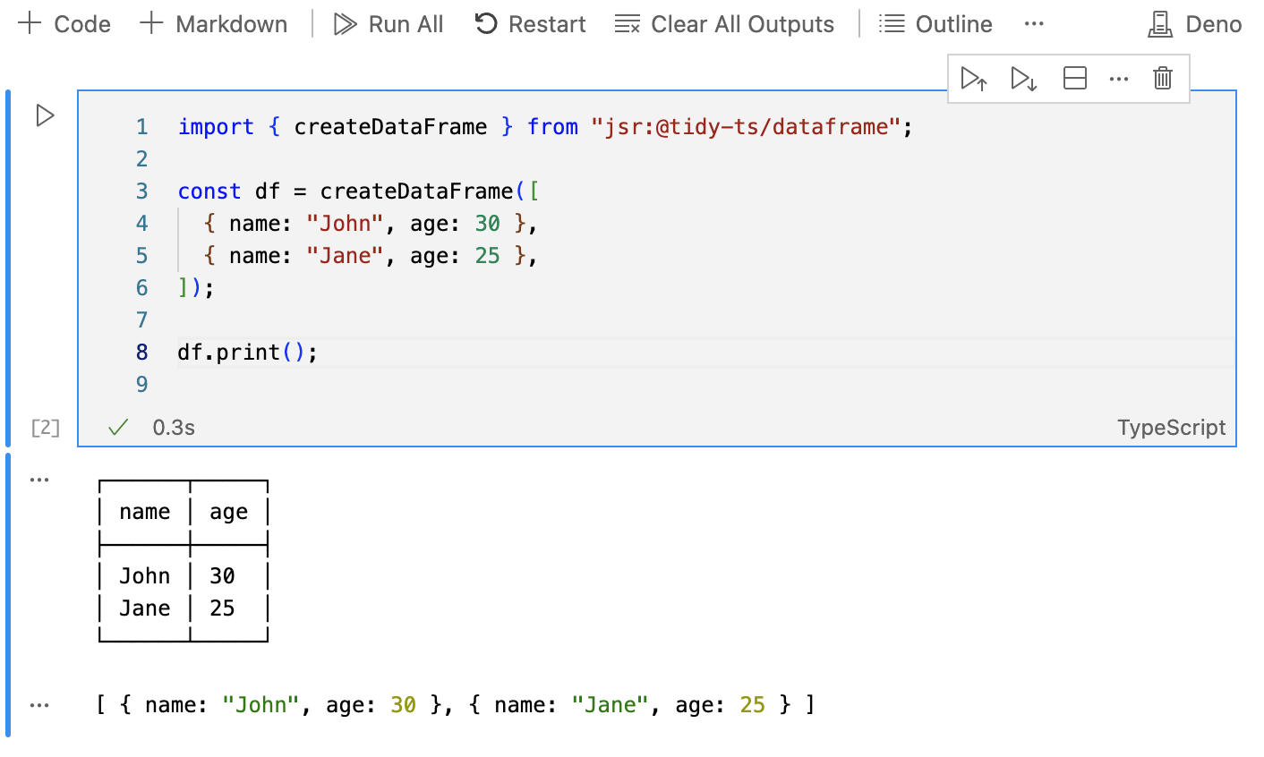Open cell toolbar more actions ellipsis
The height and width of the screenshot is (757, 1264).
pos(1118,79)
